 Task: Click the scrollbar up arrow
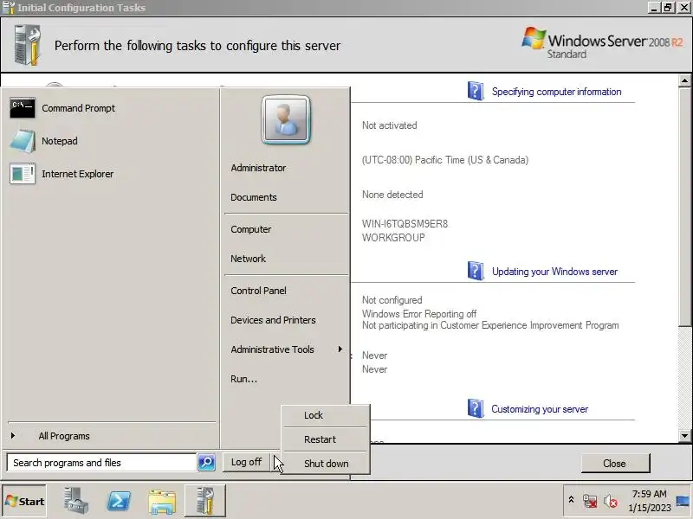pos(684,80)
